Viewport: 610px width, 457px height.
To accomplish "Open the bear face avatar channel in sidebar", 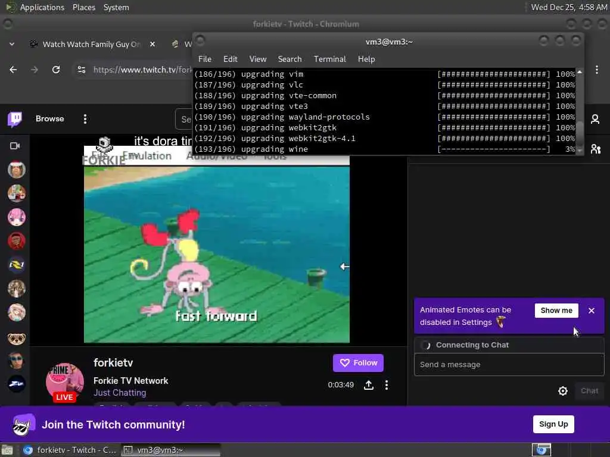I will click(x=16, y=338).
